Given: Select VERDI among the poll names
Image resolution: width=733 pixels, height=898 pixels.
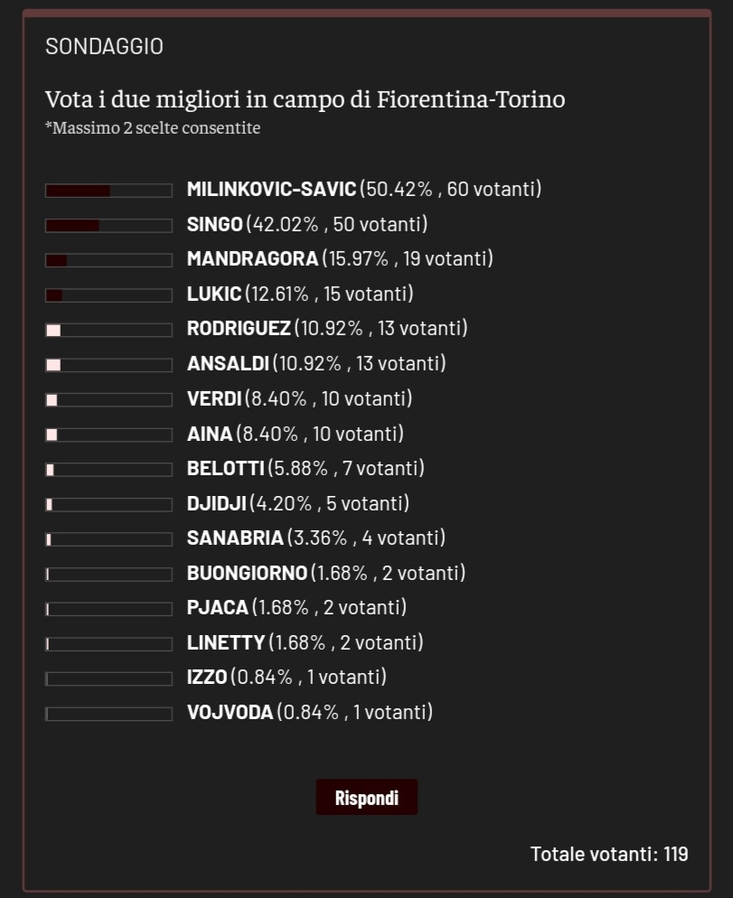Looking at the screenshot, I should (214, 398).
